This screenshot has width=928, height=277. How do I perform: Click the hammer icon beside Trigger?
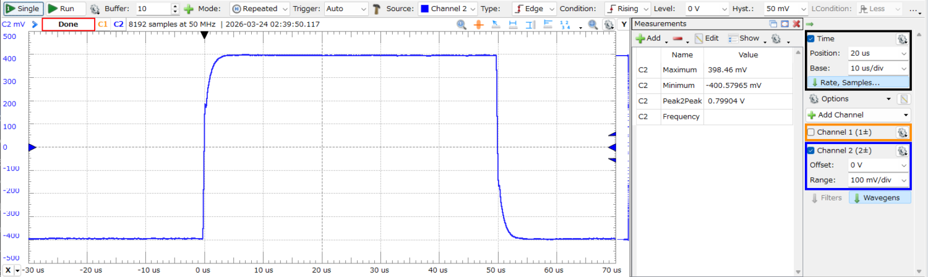377,9
